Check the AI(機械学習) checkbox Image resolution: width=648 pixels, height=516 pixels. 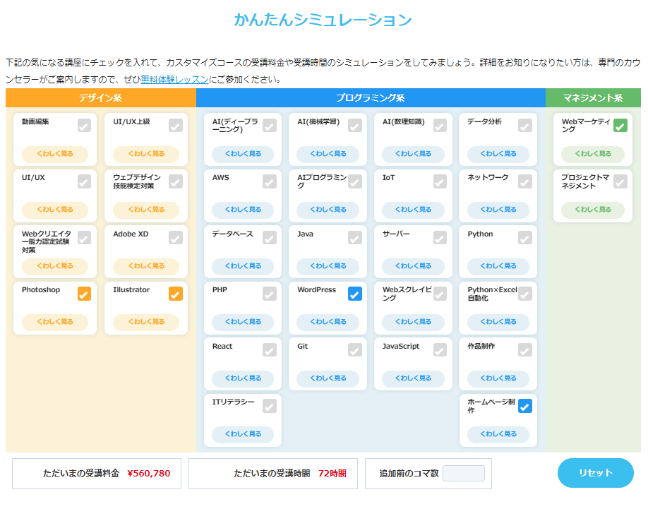tap(355, 125)
